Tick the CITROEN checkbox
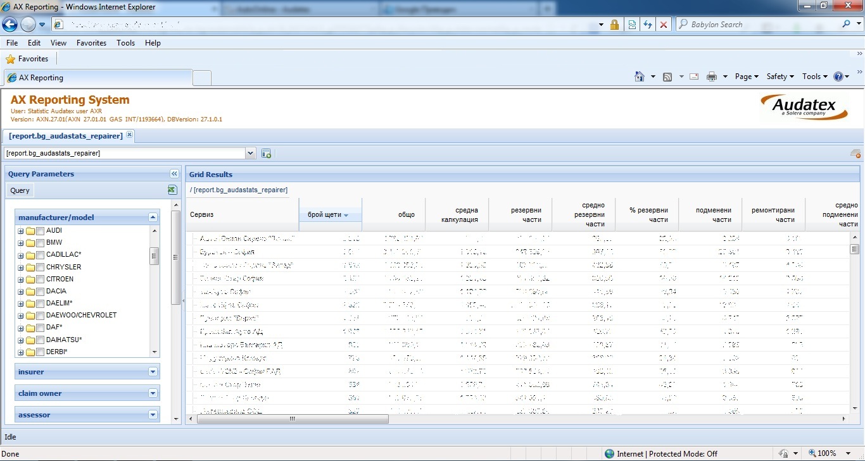Viewport: 865px width, 461px height. coord(40,280)
